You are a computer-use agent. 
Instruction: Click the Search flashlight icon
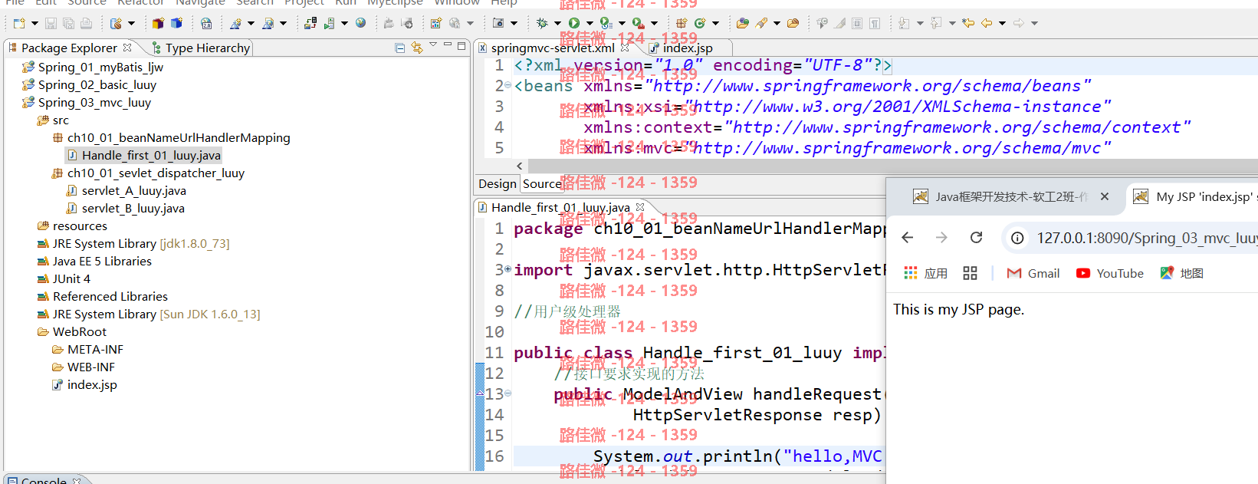tap(761, 23)
